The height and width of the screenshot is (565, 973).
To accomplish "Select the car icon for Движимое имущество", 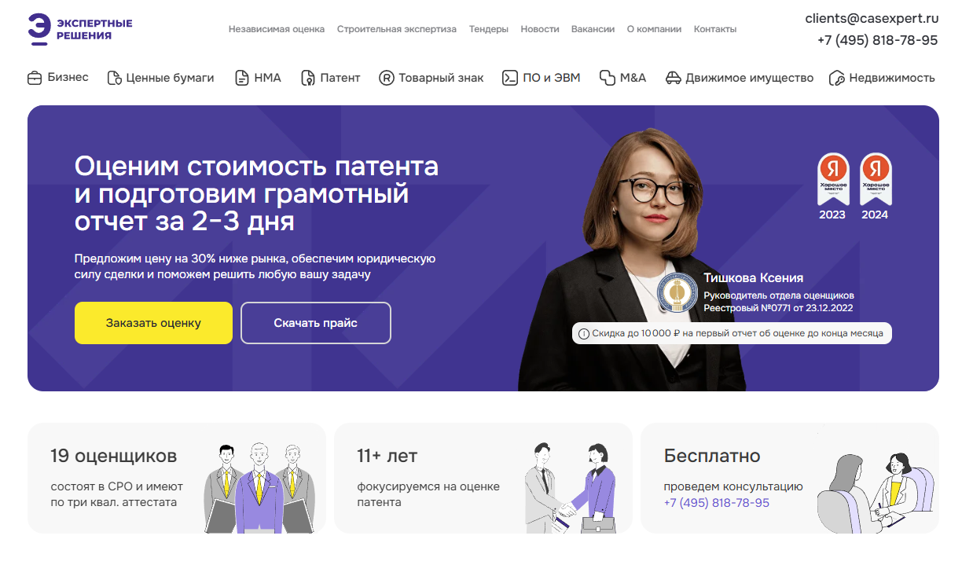I will 673,78.
